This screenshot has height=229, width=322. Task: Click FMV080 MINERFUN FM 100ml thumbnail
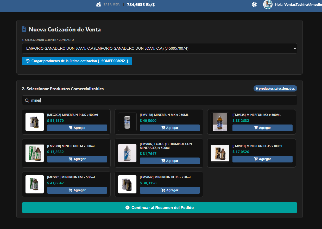coord(35,153)
